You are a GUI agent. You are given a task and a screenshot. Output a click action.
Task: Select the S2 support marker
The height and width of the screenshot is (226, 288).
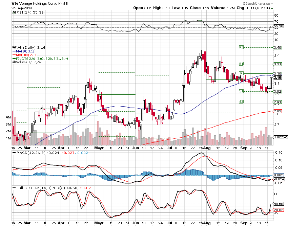pyautogui.click(x=241, y=101)
